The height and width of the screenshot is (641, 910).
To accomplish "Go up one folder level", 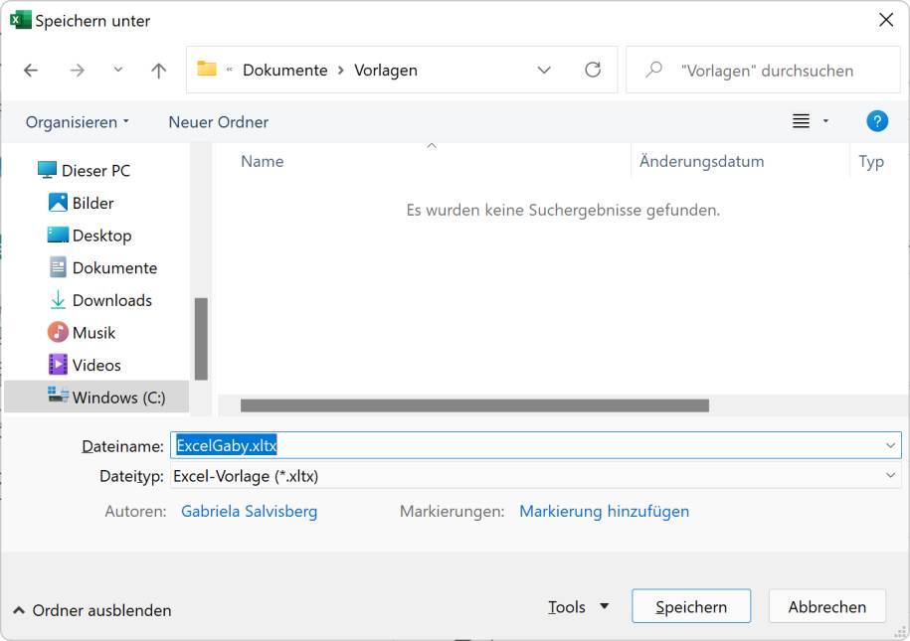I will [158, 71].
